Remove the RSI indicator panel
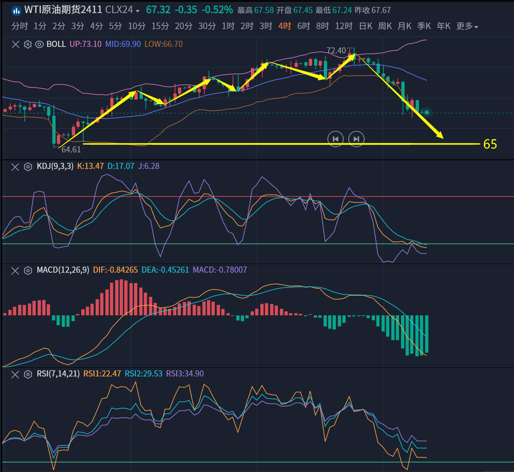The height and width of the screenshot is (472, 514). pos(15,374)
